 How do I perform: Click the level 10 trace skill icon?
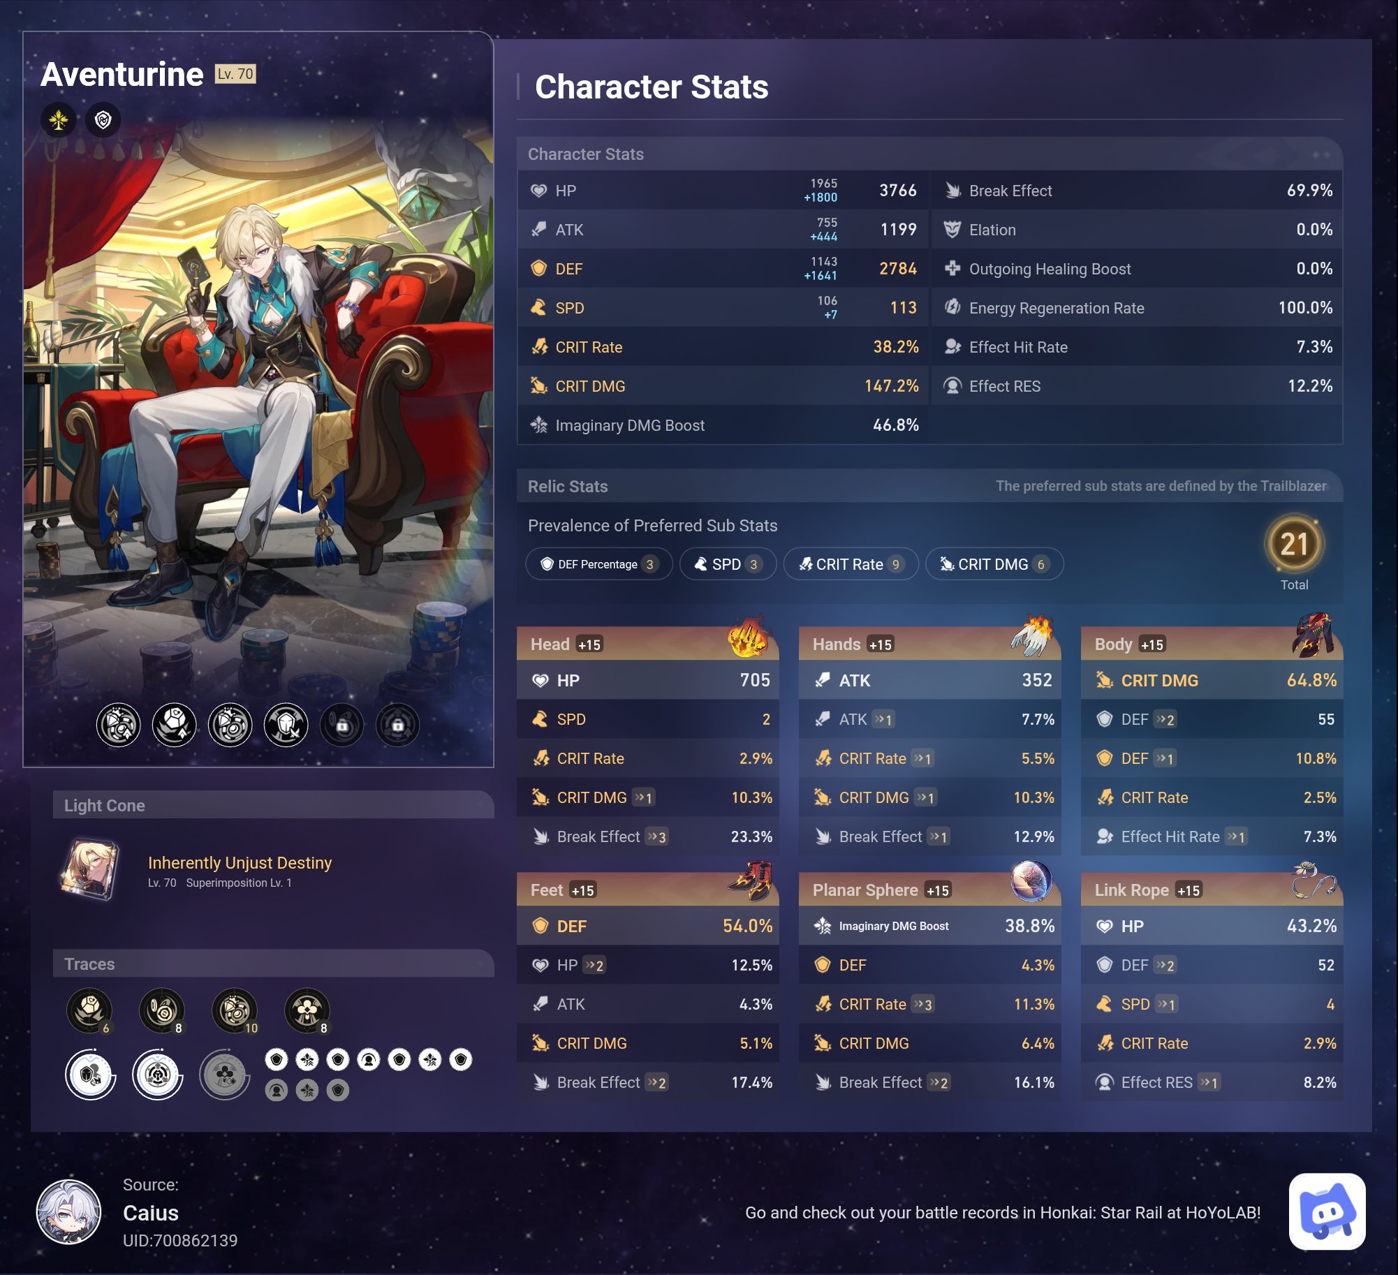(235, 1010)
